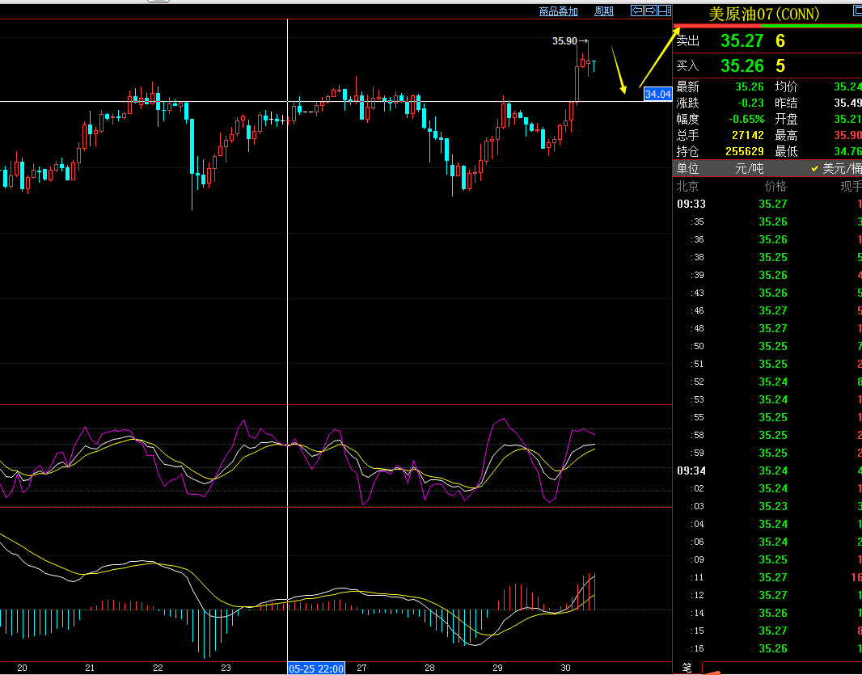Click the 05-25 22:00 date marker
The image size is (862, 675).
tap(316, 669)
